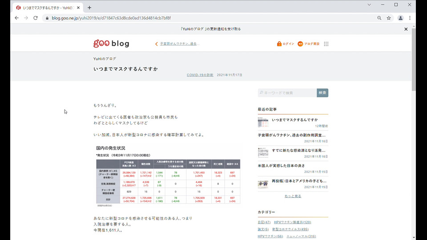
Task: Click thumbnail of 再投稿 article
Action: point(263,184)
